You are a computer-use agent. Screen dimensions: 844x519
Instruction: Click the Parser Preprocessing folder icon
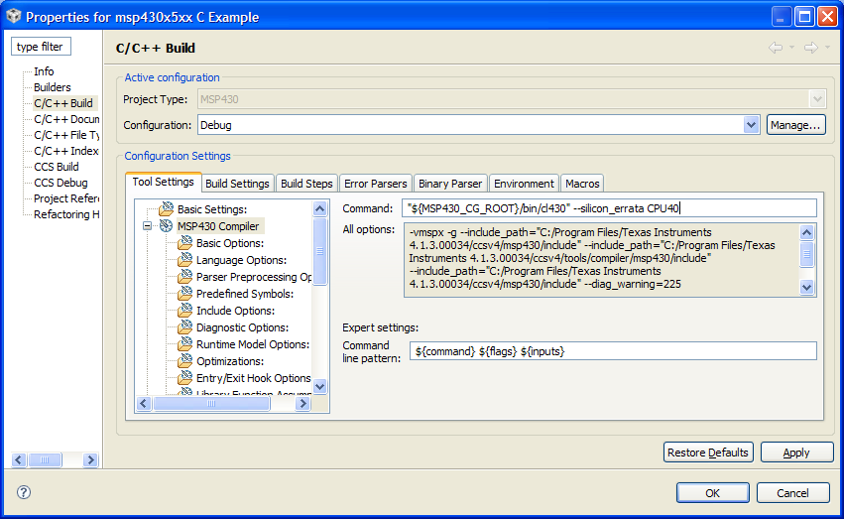tap(184, 276)
